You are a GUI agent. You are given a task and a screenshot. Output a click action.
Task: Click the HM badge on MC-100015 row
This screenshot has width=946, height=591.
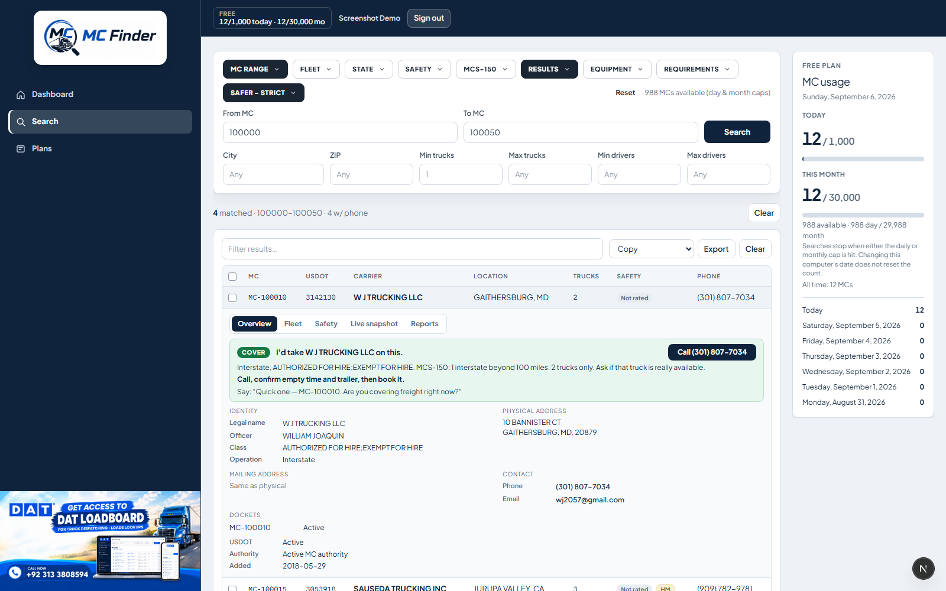(x=665, y=589)
